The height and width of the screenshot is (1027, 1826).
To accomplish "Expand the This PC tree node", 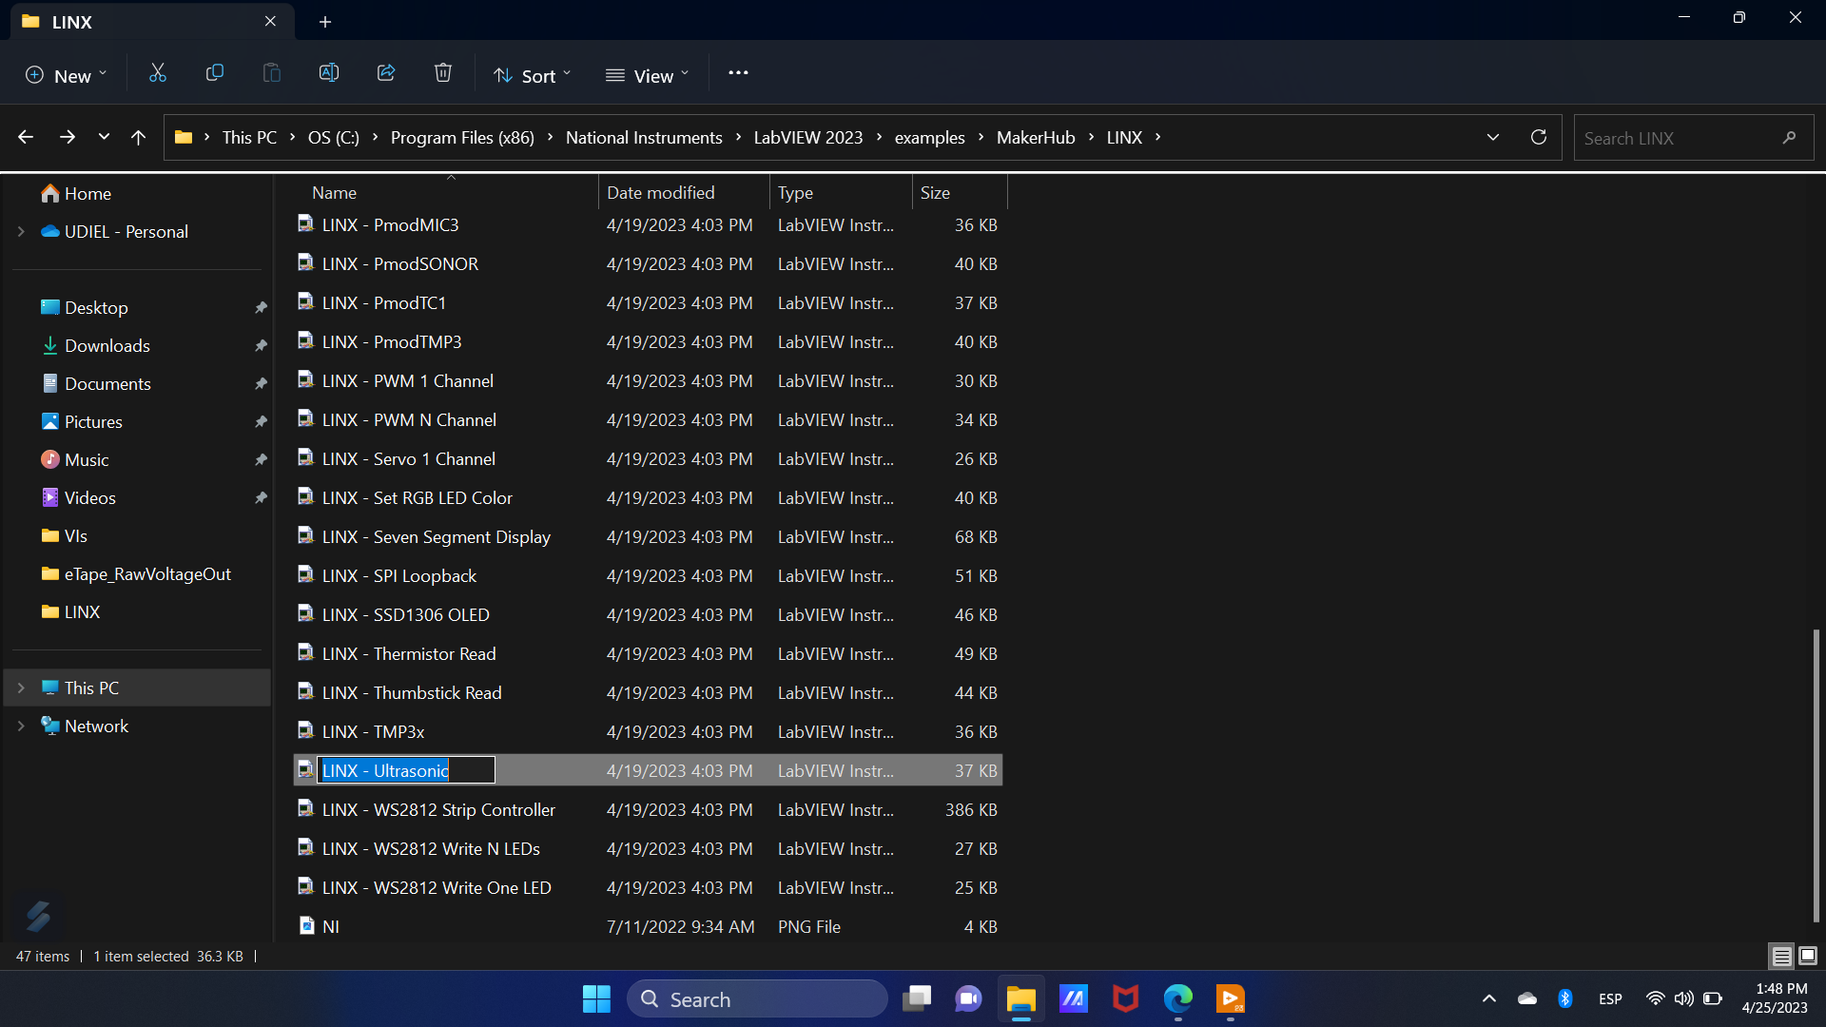I will 21,688.
